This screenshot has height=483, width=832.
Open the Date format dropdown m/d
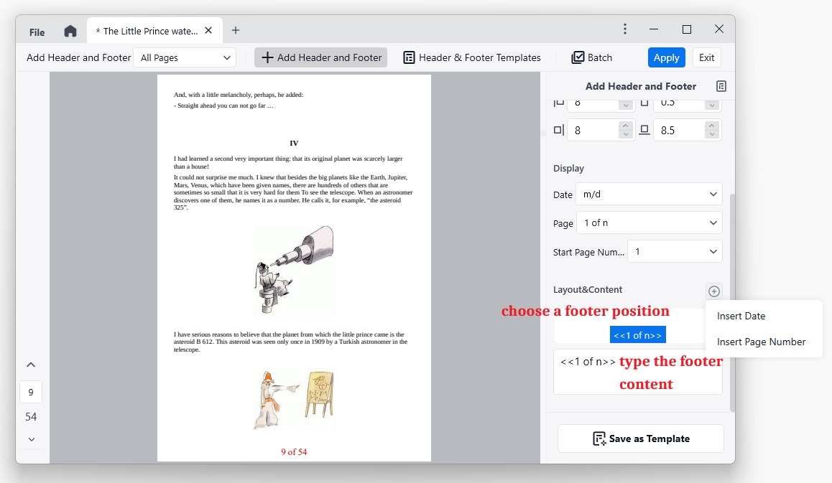pos(650,194)
